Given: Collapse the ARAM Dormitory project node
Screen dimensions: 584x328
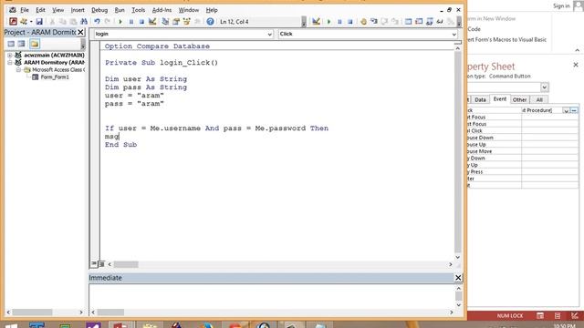Looking at the screenshot, I should click(x=10, y=63).
